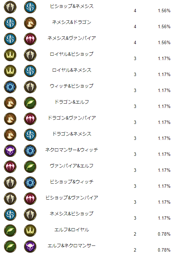Select the ネメシス&ビショップ label

pyautogui.click(x=72, y=213)
